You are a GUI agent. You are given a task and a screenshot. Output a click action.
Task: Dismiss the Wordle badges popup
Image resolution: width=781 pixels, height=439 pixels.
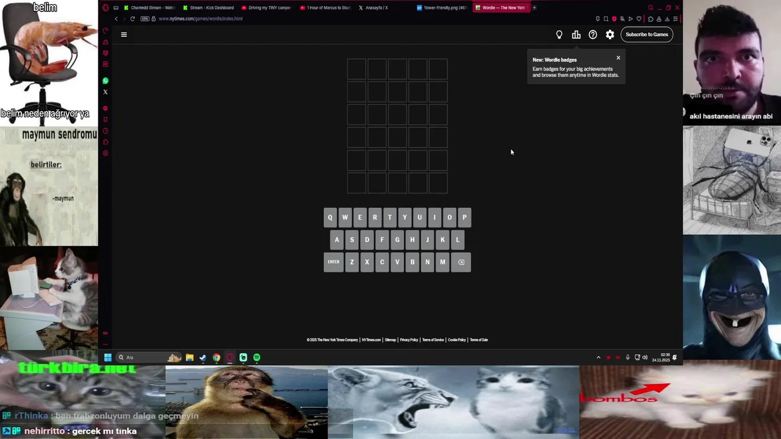(618, 58)
